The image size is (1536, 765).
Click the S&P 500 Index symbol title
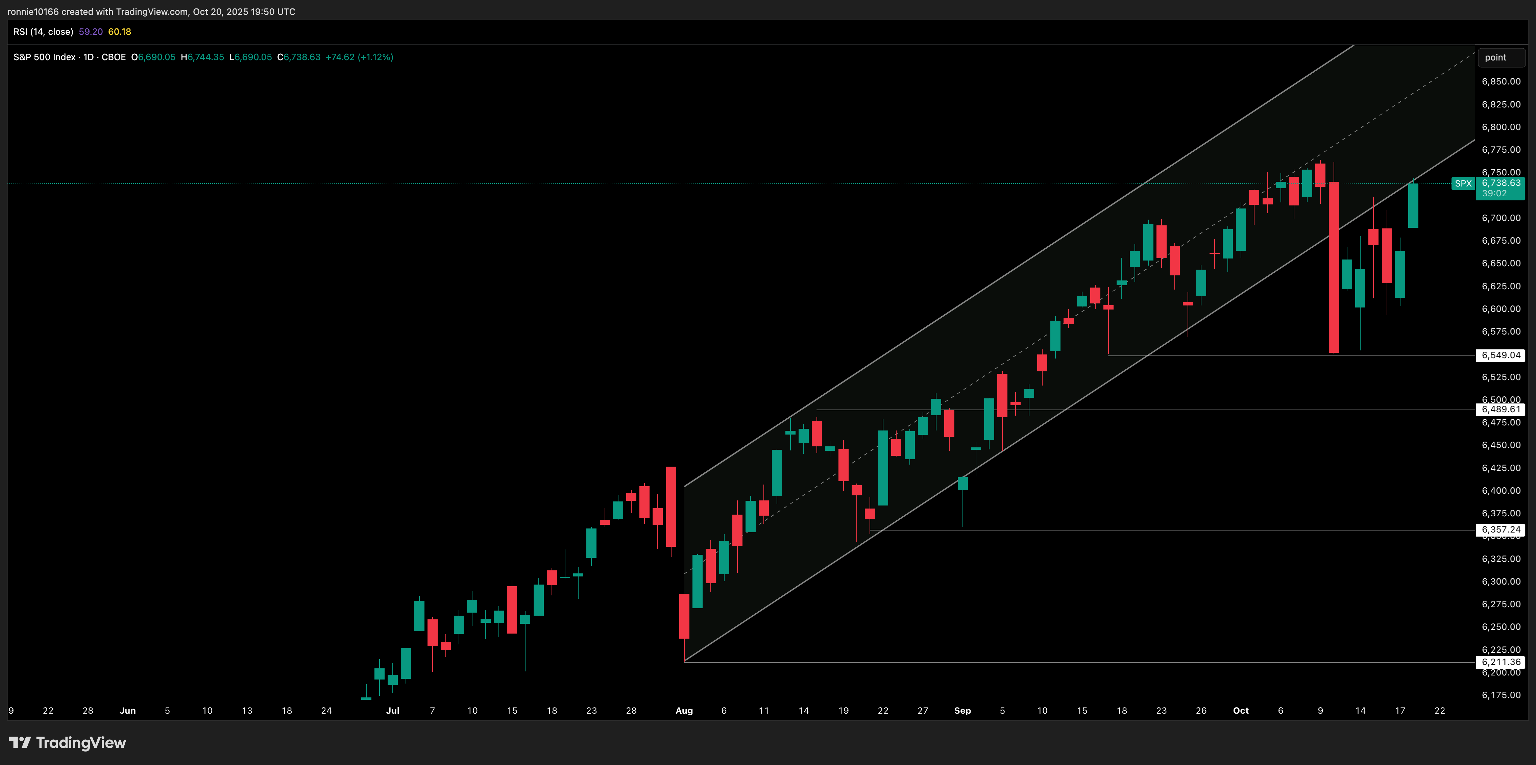(x=45, y=57)
